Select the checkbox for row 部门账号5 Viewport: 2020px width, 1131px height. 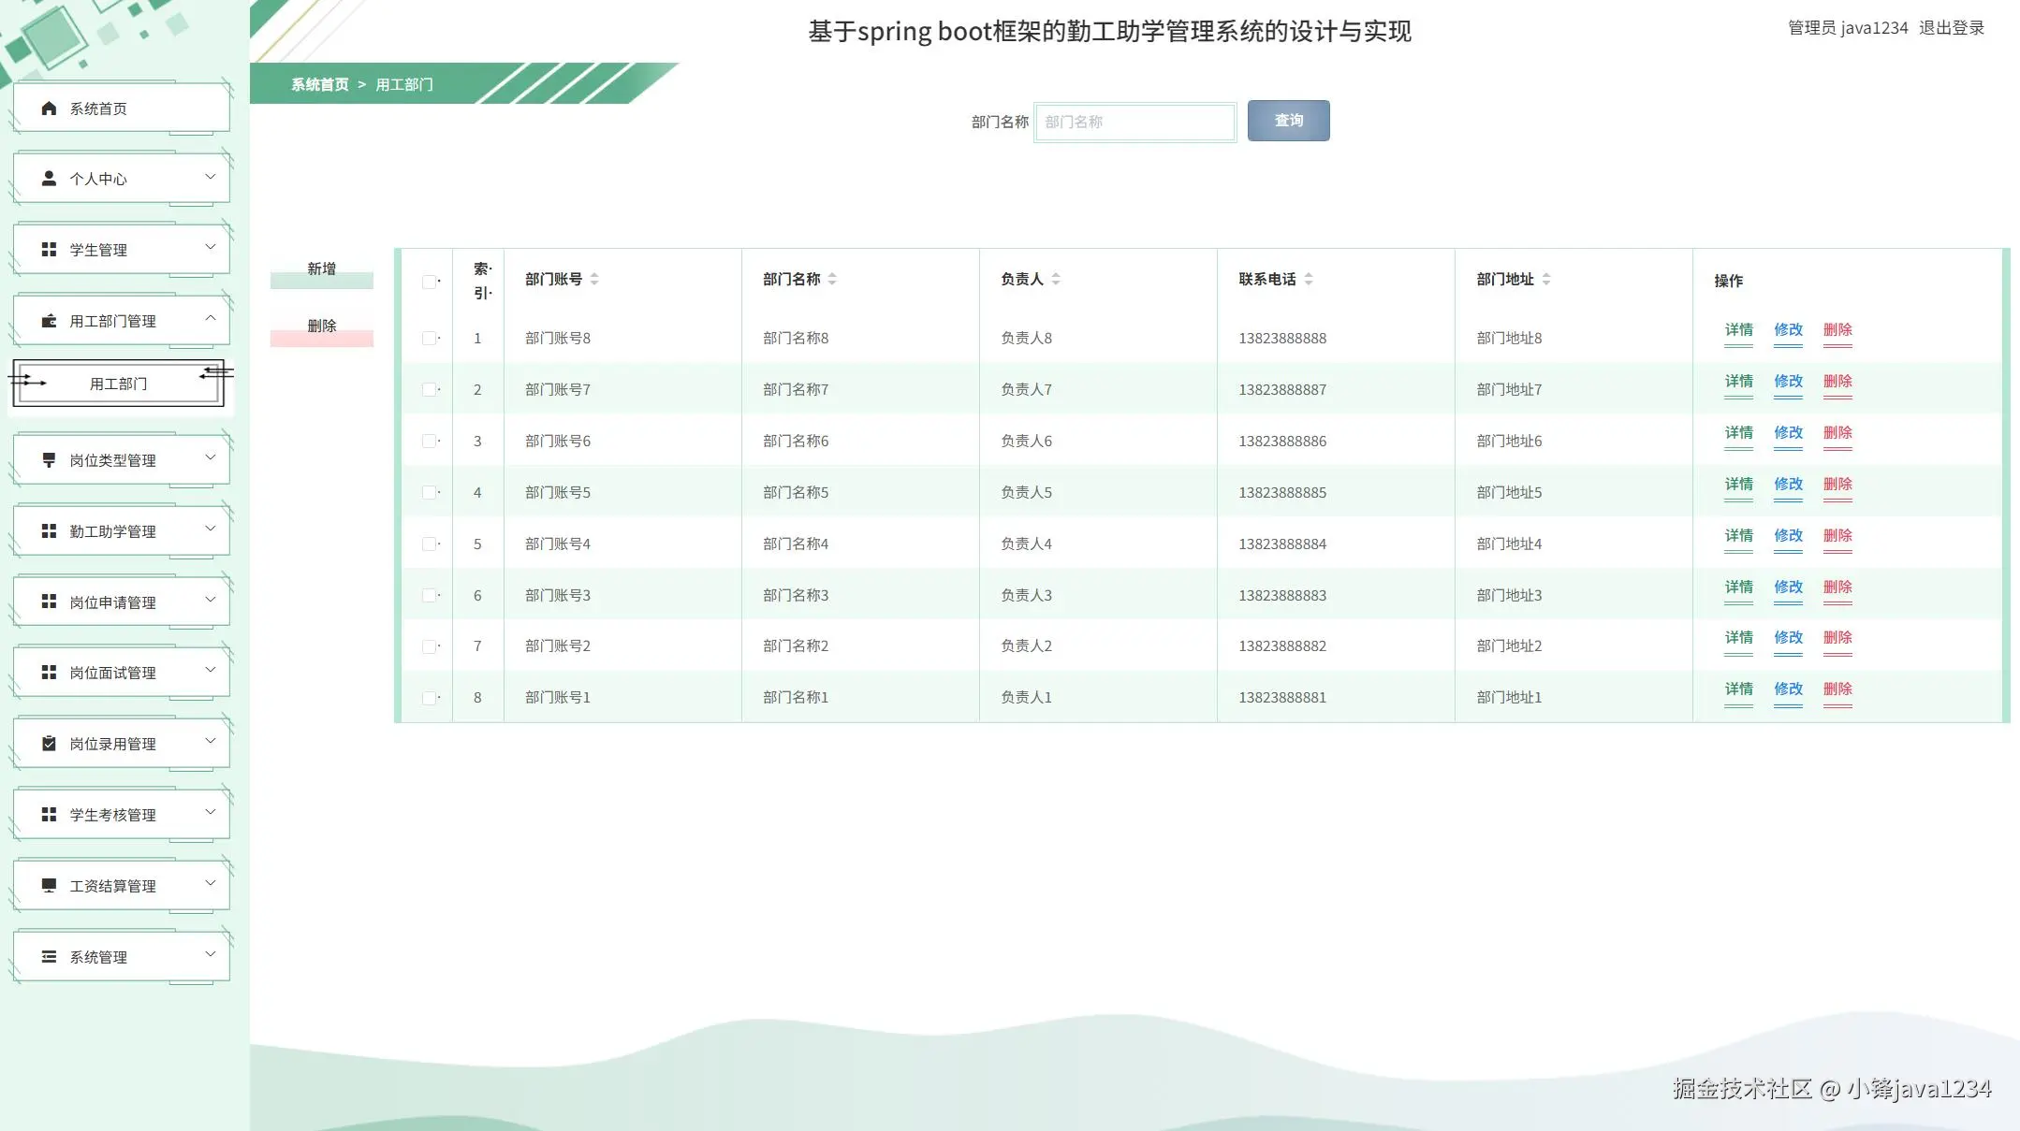(x=429, y=492)
